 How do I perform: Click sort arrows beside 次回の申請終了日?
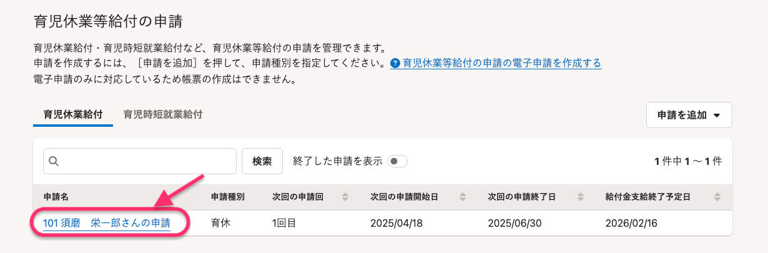[580, 197]
